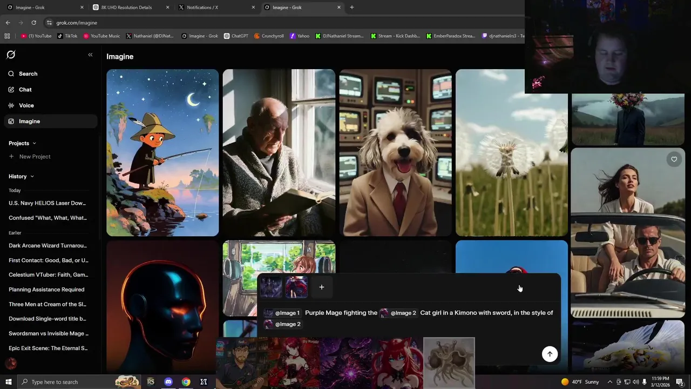Open the weather widget showing 40°F Sunny
Image resolution: width=691 pixels, height=389 pixels.
580,382
